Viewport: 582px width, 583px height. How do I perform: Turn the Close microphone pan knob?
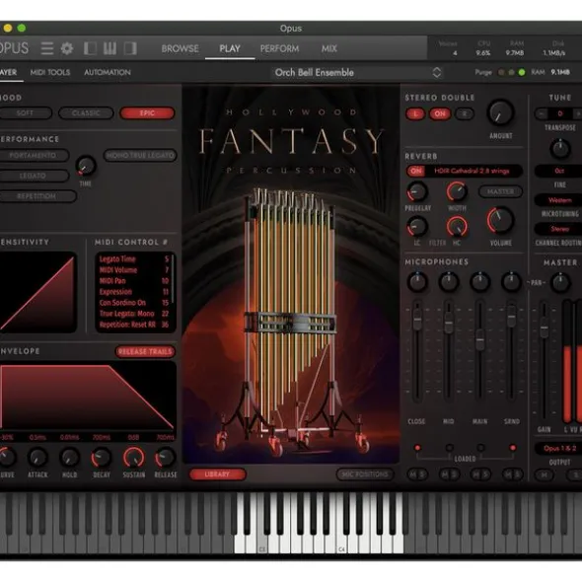(x=417, y=281)
